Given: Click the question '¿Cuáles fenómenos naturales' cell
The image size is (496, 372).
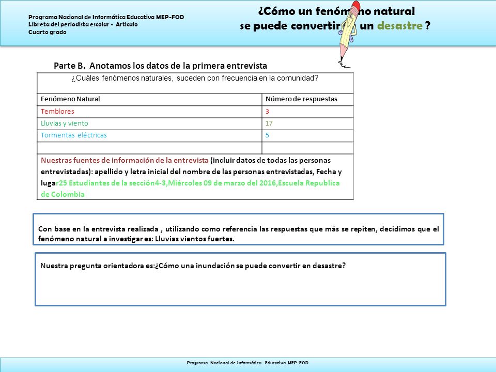Looking at the screenshot, I should coord(195,83).
